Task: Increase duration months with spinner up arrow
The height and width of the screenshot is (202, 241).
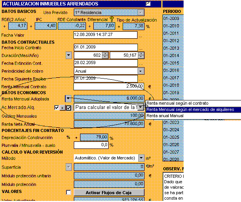Action: 105,54
